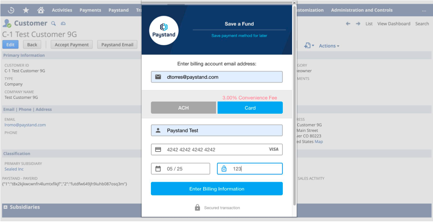Image resolution: width=433 pixels, height=222 pixels.
Task: Open the Paystand menu
Action: click(x=119, y=10)
